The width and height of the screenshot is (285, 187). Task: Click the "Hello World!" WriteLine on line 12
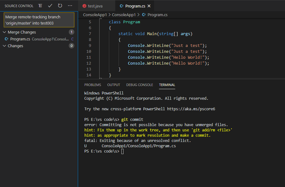(x=169, y=63)
